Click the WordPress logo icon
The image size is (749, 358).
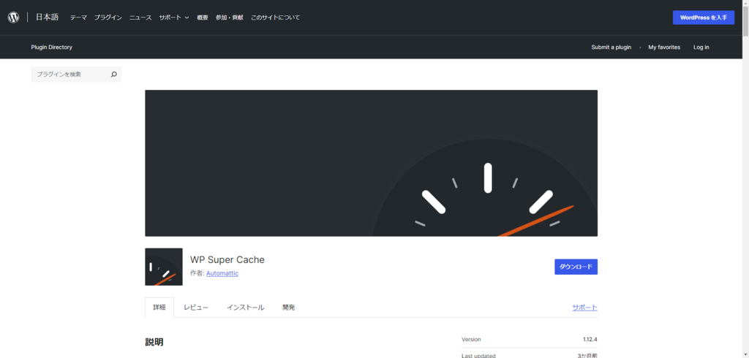pyautogui.click(x=13, y=18)
